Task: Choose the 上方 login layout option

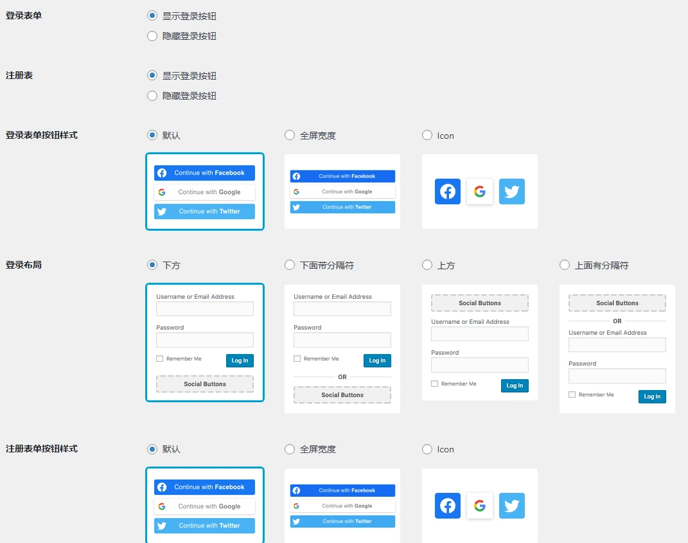Action: (427, 265)
